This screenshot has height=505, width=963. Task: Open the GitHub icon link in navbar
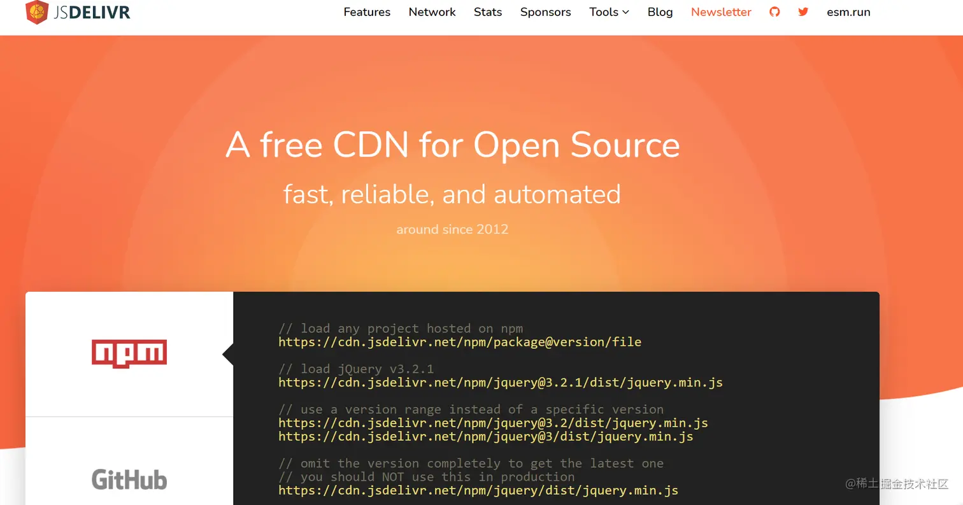click(x=774, y=12)
